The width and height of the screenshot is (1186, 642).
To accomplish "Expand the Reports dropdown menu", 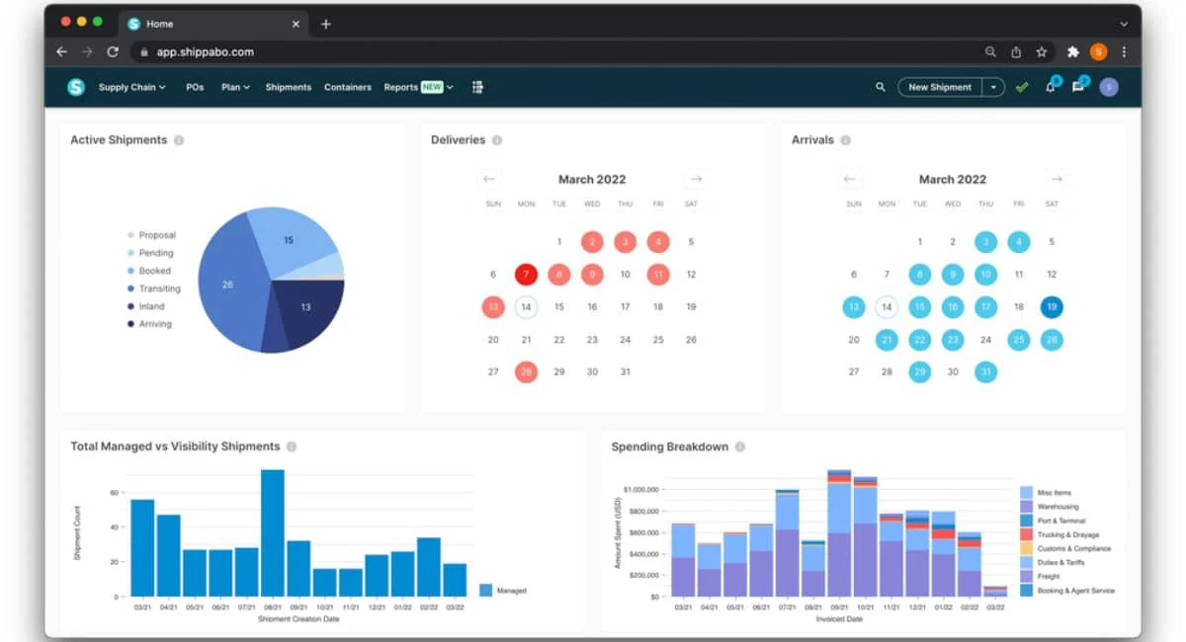I will (419, 87).
